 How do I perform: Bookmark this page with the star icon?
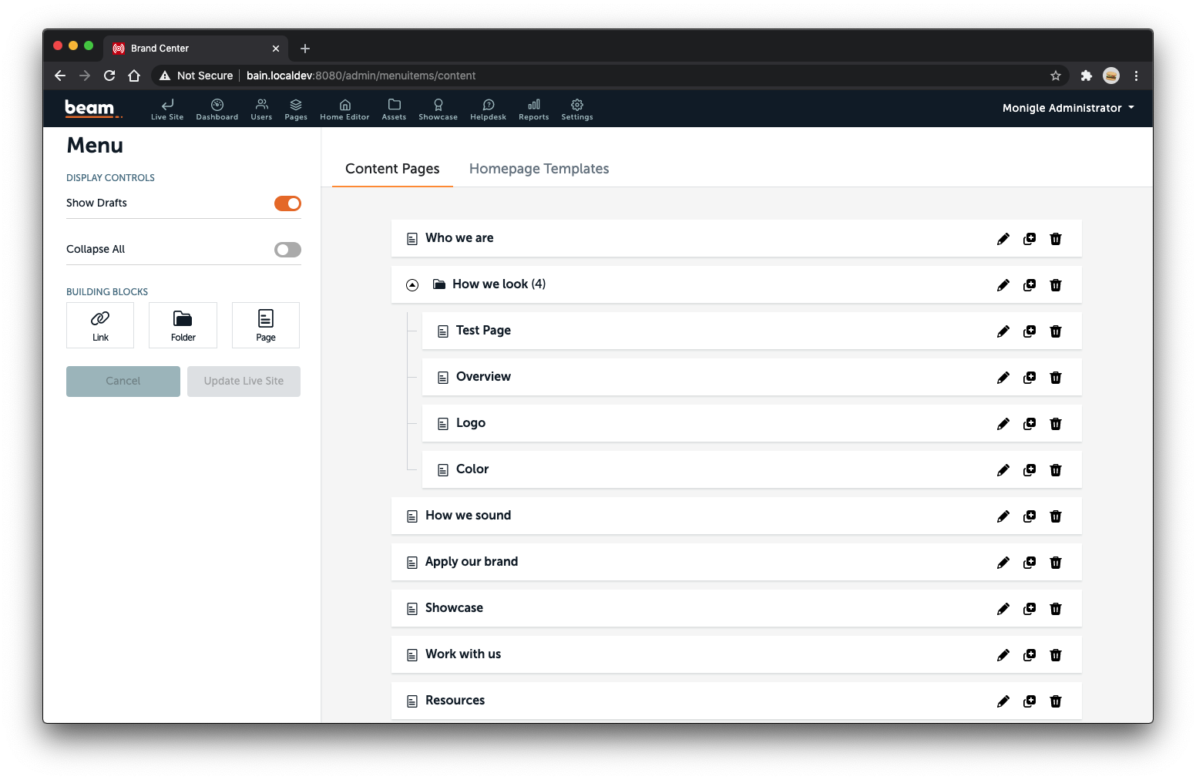[1056, 76]
